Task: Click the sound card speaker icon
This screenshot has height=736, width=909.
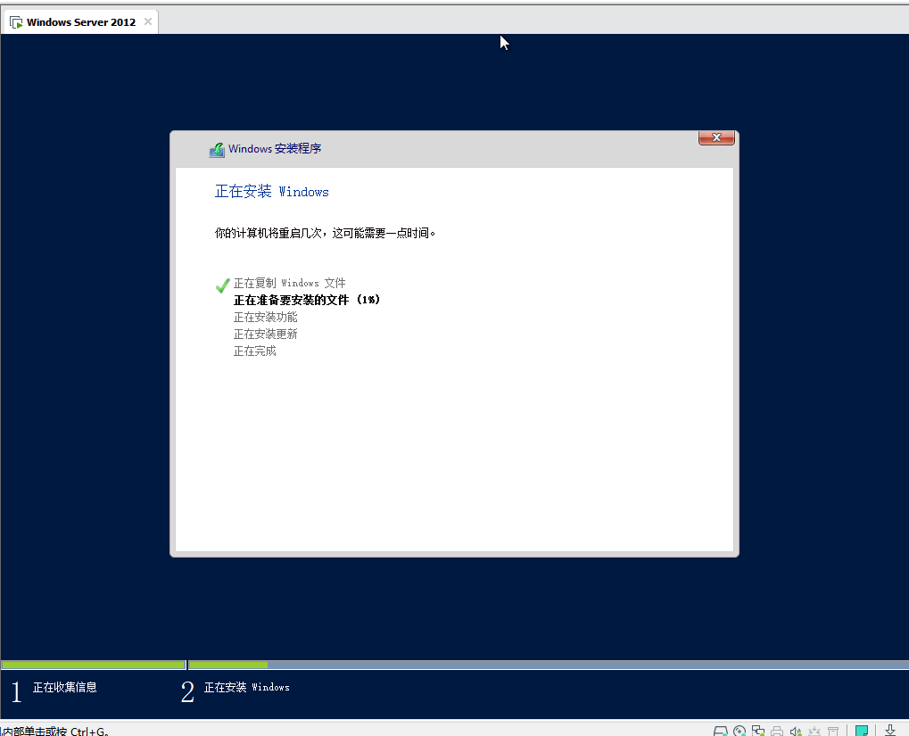Action: [x=796, y=731]
